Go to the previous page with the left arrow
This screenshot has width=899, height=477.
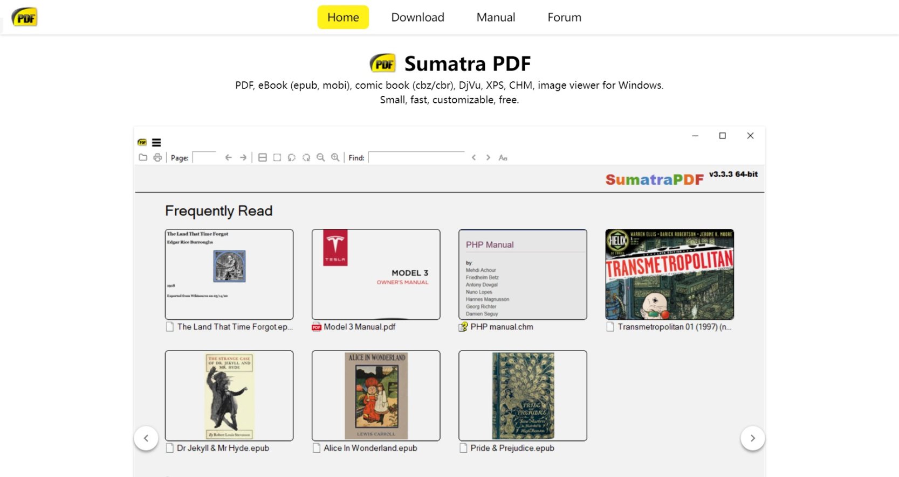coord(228,158)
